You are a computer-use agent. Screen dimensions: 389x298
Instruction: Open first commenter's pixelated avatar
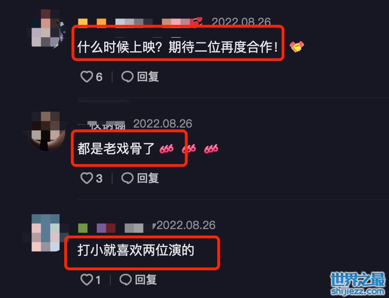pyautogui.click(x=46, y=28)
